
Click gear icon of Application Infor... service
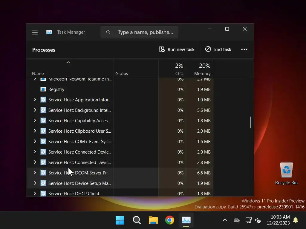[x=43, y=100]
